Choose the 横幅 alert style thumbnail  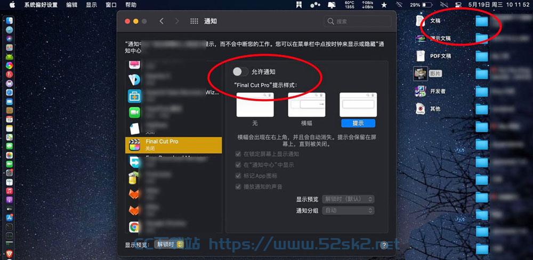tap(306, 104)
